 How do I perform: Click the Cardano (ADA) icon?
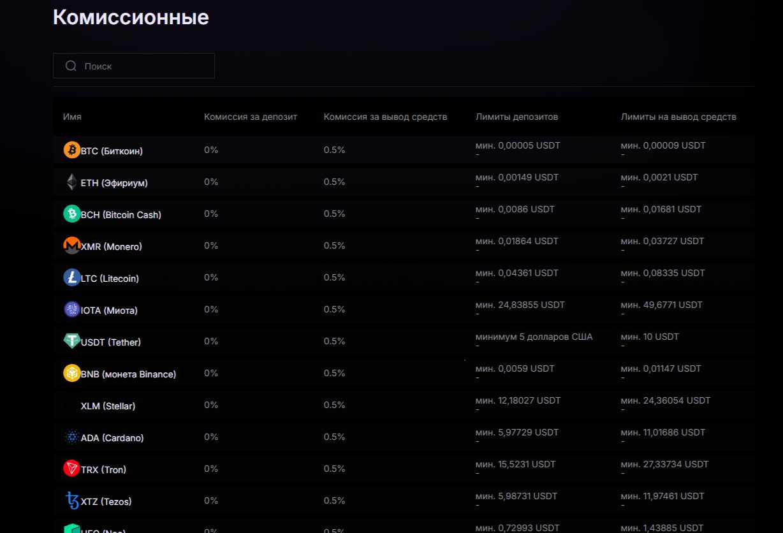point(72,437)
